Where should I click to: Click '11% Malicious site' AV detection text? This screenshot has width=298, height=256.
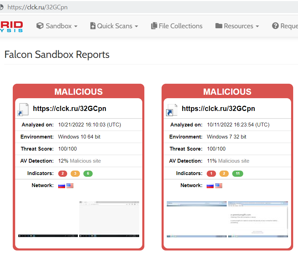[228, 161]
